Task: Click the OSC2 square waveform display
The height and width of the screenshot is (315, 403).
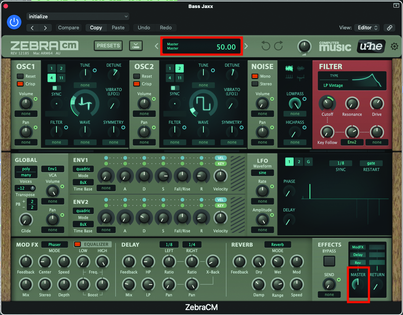Action: [x=203, y=103]
